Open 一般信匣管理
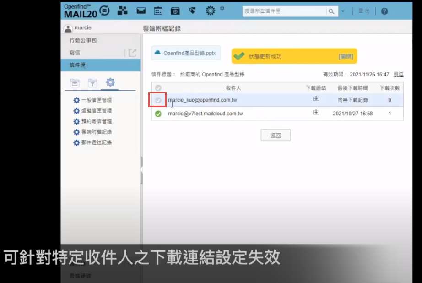Screen dimensions: 422x283 click(x=93, y=100)
